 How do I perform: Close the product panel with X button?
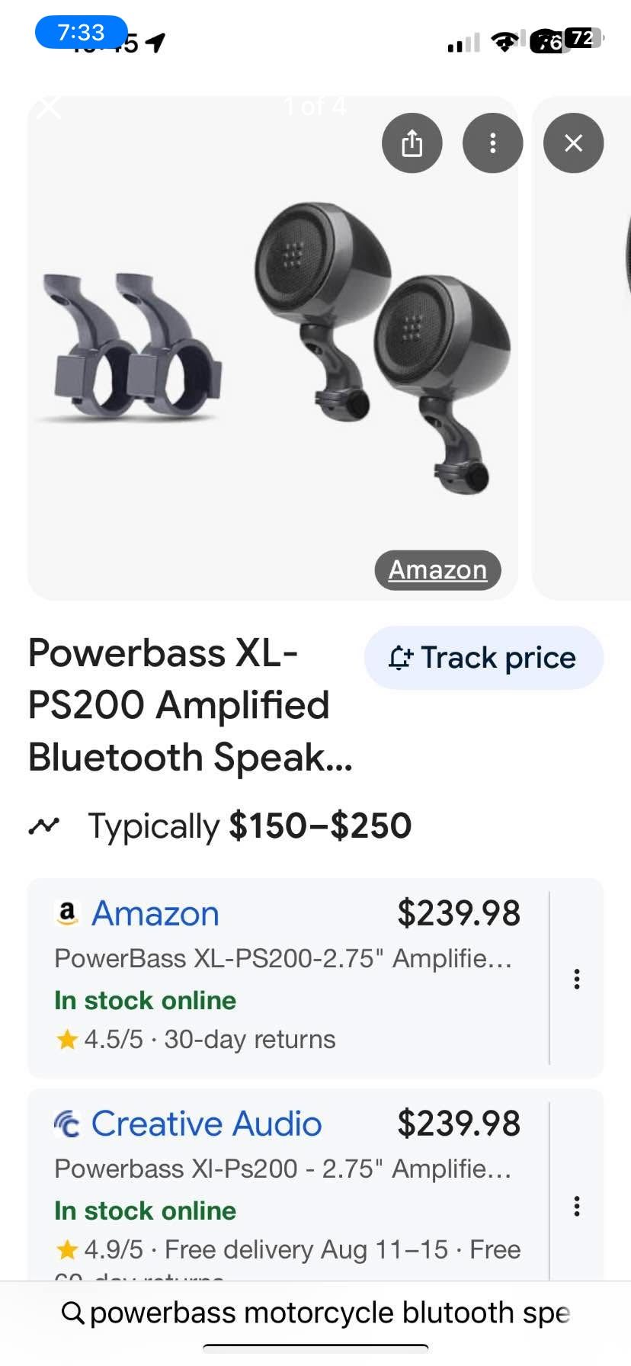click(573, 143)
